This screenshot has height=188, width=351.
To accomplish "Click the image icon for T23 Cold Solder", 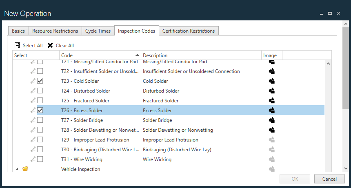I will (272, 81).
